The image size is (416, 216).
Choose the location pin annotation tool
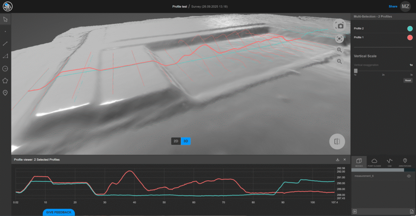tap(5, 93)
